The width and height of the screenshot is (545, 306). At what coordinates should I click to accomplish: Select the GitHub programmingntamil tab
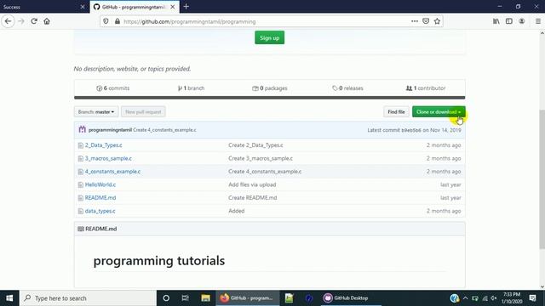tap(135, 7)
